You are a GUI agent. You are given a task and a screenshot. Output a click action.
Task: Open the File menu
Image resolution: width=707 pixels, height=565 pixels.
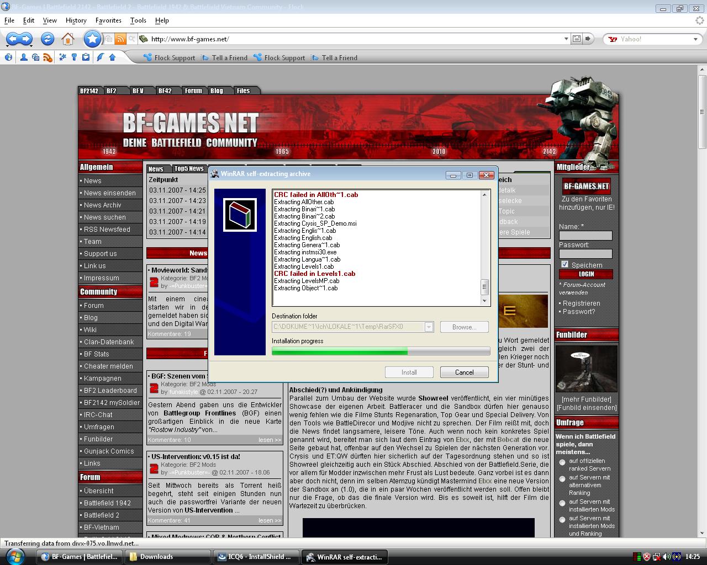click(x=9, y=20)
